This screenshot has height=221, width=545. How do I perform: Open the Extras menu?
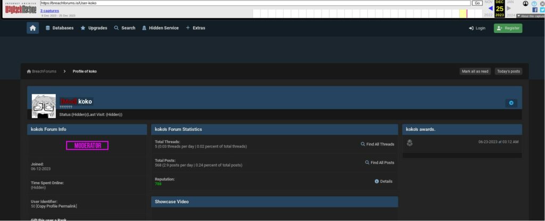(x=195, y=28)
